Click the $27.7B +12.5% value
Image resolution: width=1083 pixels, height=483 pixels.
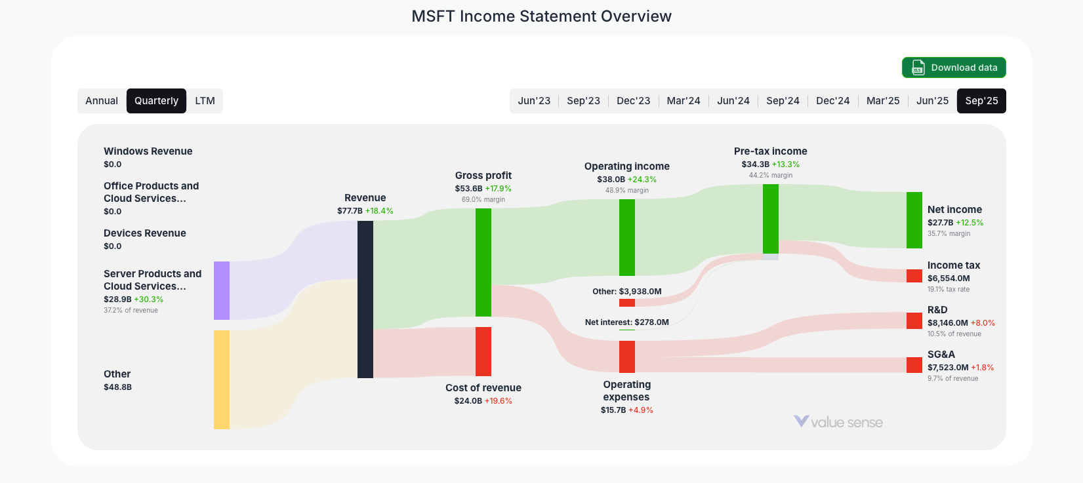pyautogui.click(x=956, y=223)
